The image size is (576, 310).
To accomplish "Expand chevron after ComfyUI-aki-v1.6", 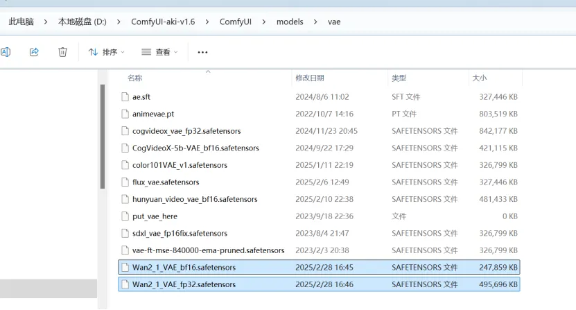I will [x=207, y=22].
